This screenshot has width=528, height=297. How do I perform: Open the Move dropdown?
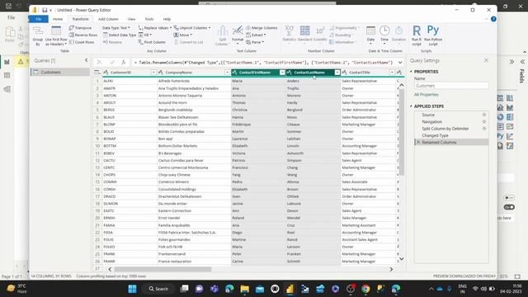pos(182,35)
